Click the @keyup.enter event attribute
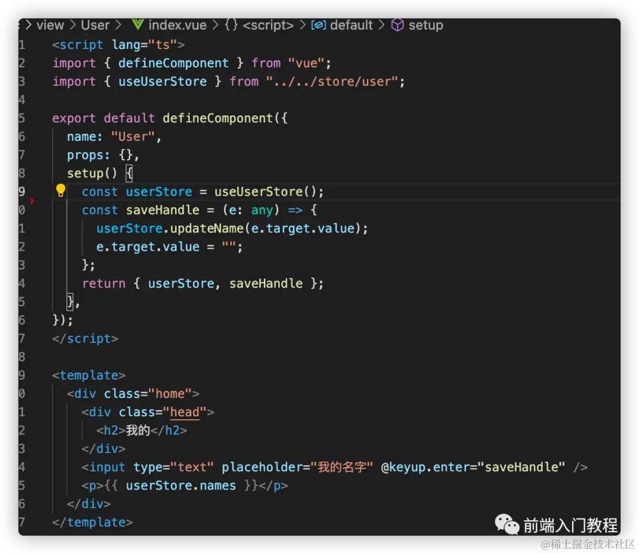 425,467
